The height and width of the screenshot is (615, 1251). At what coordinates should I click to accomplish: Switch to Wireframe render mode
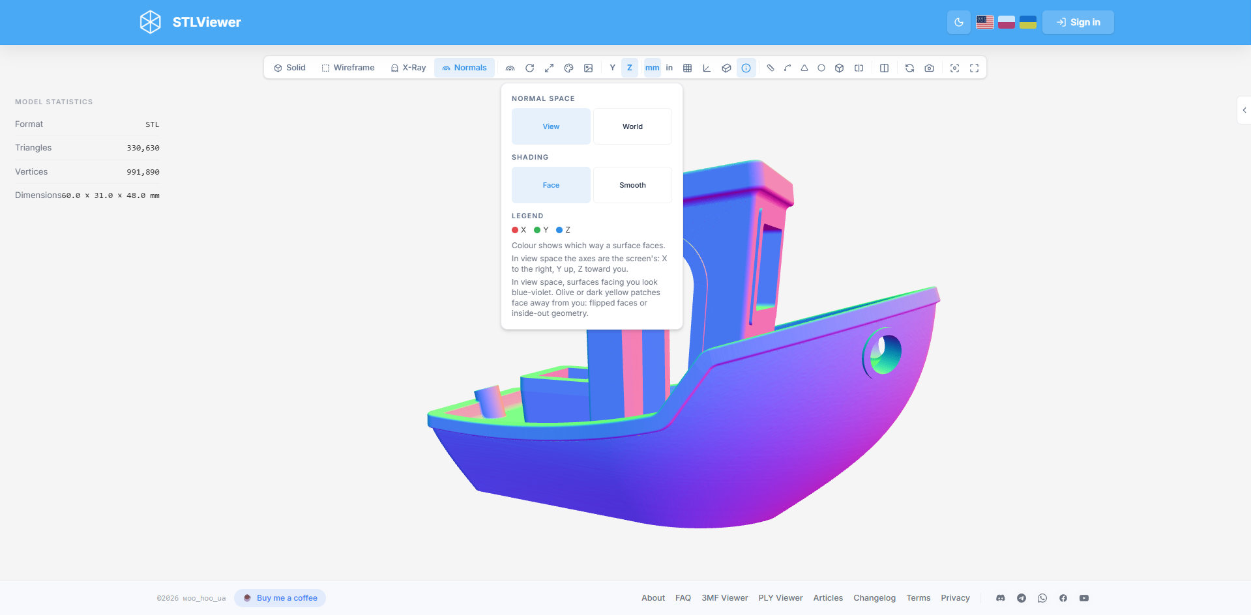pyautogui.click(x=348, y=68)
